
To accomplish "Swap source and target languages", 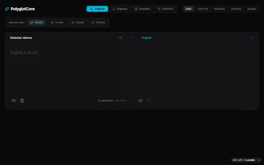I will click(x=132, y=38).
